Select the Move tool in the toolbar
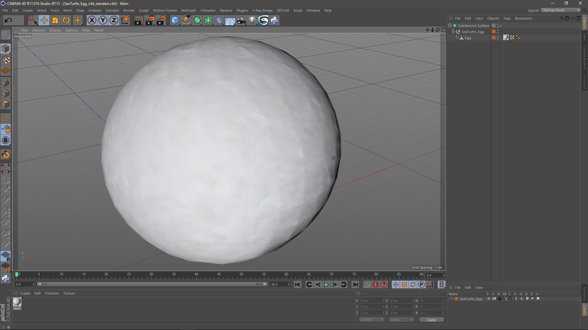588x330 pixels. point(44,20)
